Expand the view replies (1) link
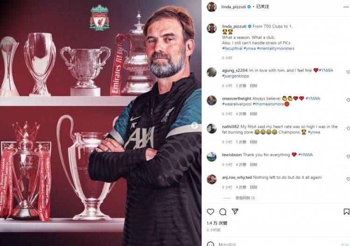This screenshot has height=246, width=350. coord(245,198)
